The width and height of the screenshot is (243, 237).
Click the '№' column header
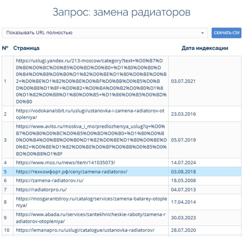click(x=5, y=48)
